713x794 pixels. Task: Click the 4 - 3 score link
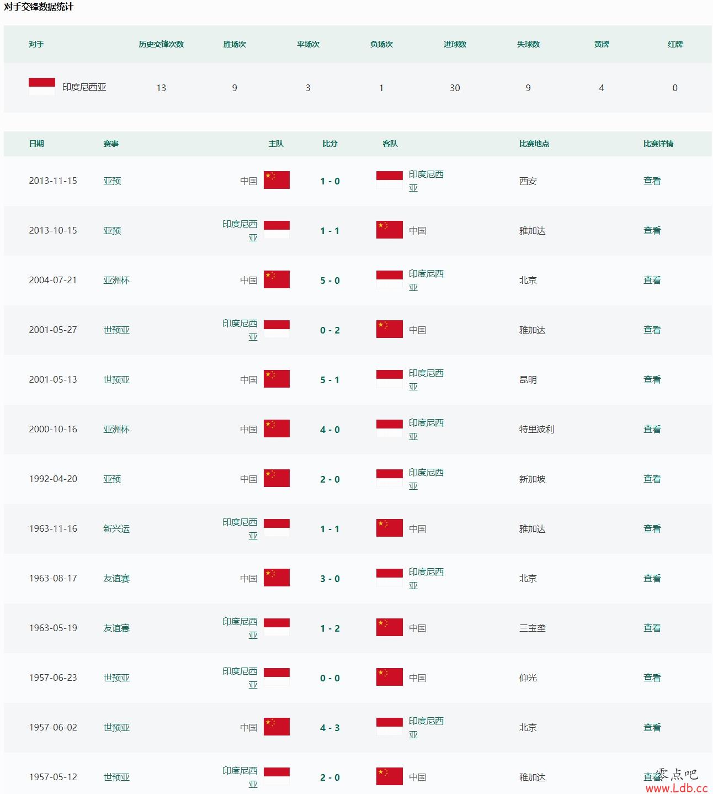[330, 728]
